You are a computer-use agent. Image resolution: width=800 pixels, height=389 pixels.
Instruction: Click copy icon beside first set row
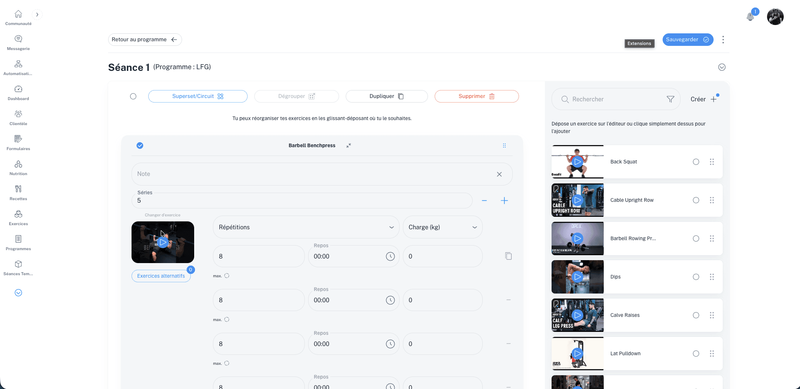pyautogui.click(x=508, y=256)
